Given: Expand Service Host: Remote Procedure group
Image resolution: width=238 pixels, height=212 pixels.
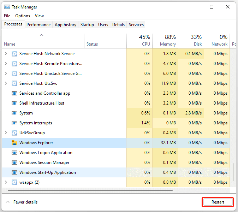Looking at the screenshot, I should pyautogui.click(x=6, y=64).
